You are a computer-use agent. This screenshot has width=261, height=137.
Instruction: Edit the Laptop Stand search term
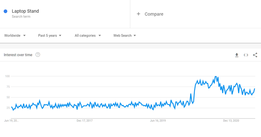tap(25, 11)
